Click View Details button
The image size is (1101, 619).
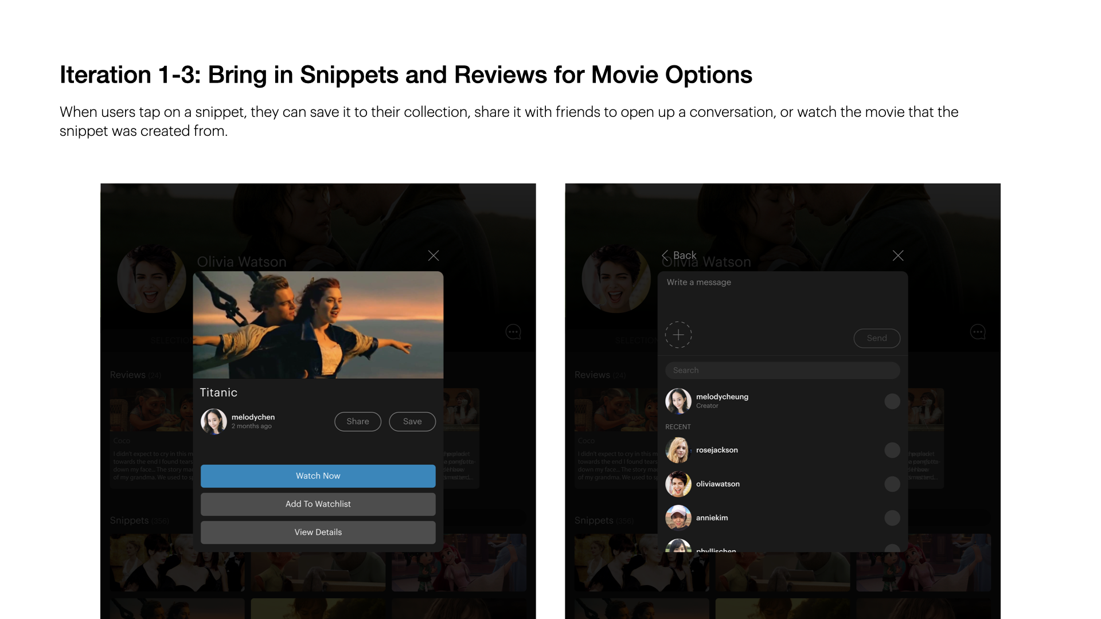click(318, 532)
